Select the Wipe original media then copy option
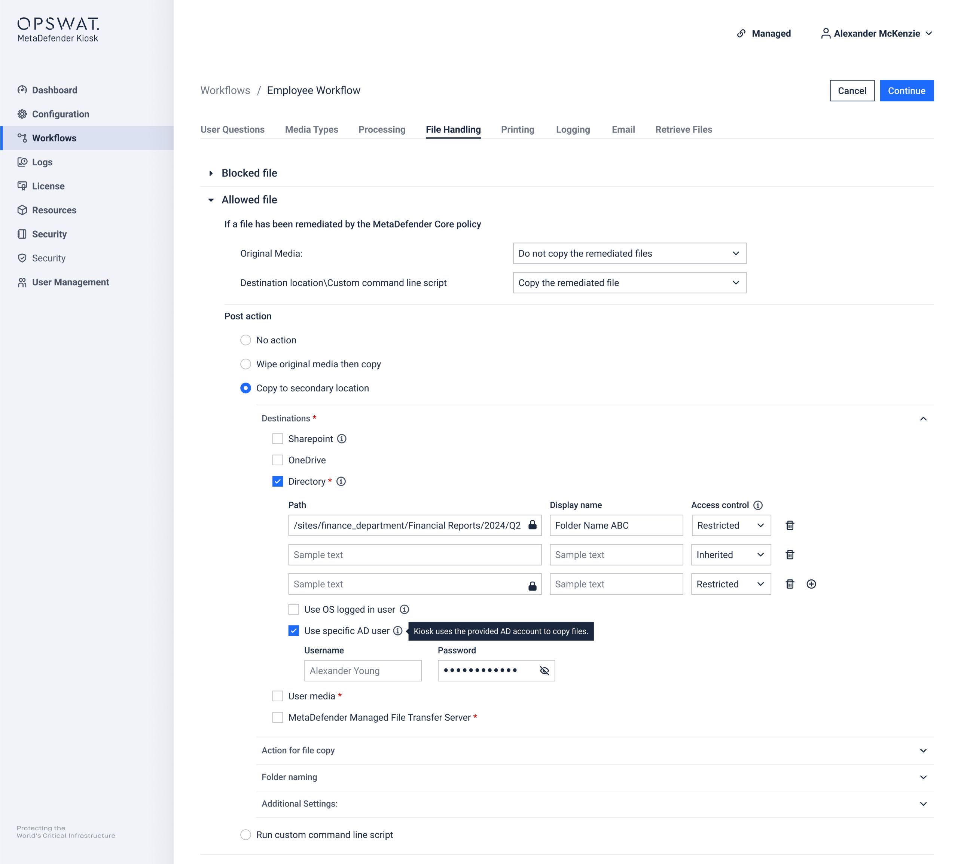The image size is (961, 864). point(245,364)
